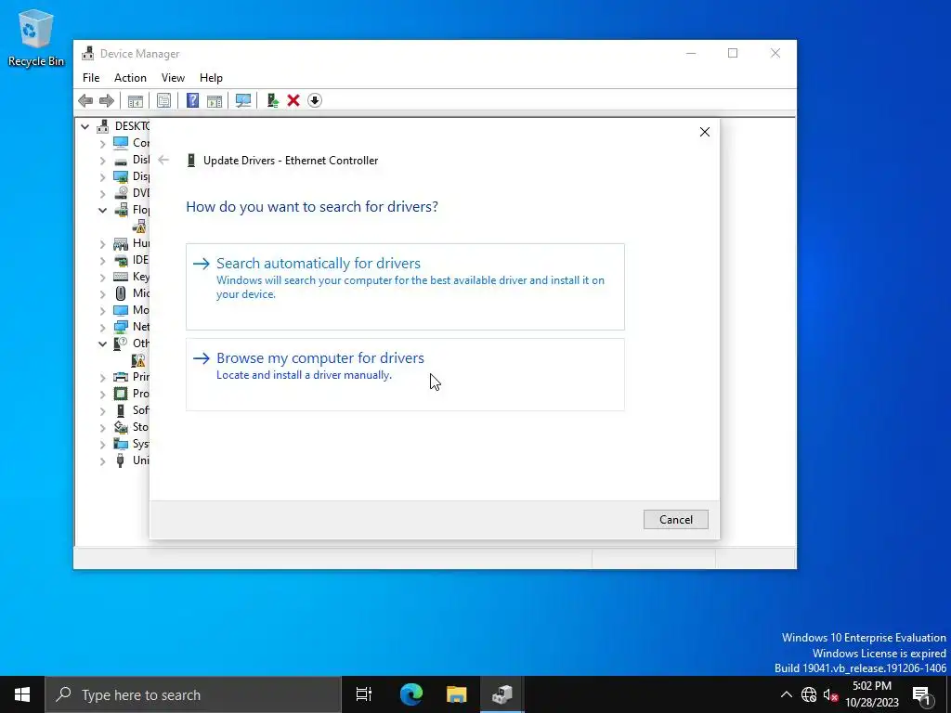Select the Print queues printer icon
This screenshot has width=951, height=713.
point(121,377)
